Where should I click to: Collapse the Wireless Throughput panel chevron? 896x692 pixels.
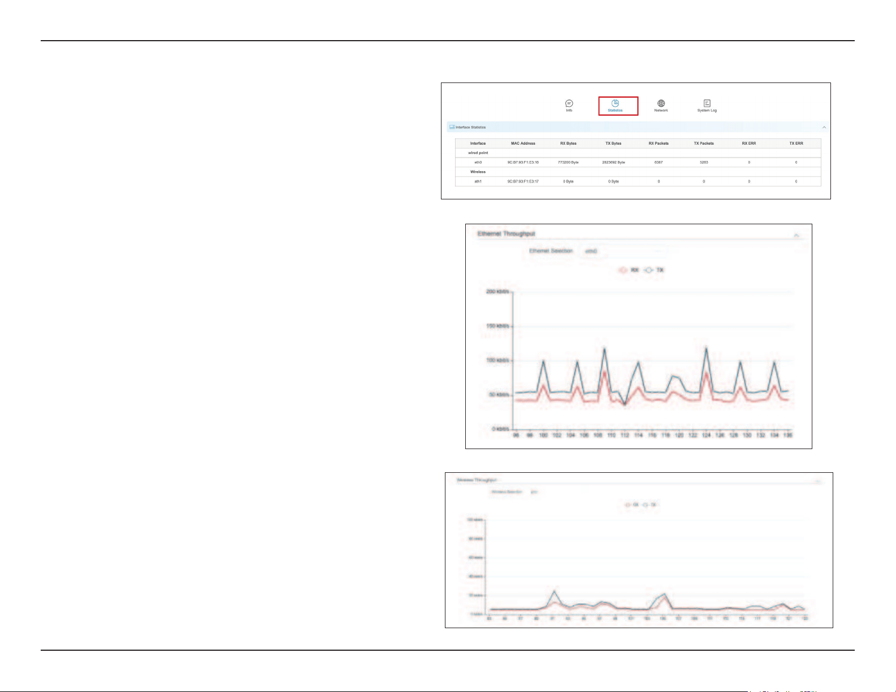817,482
